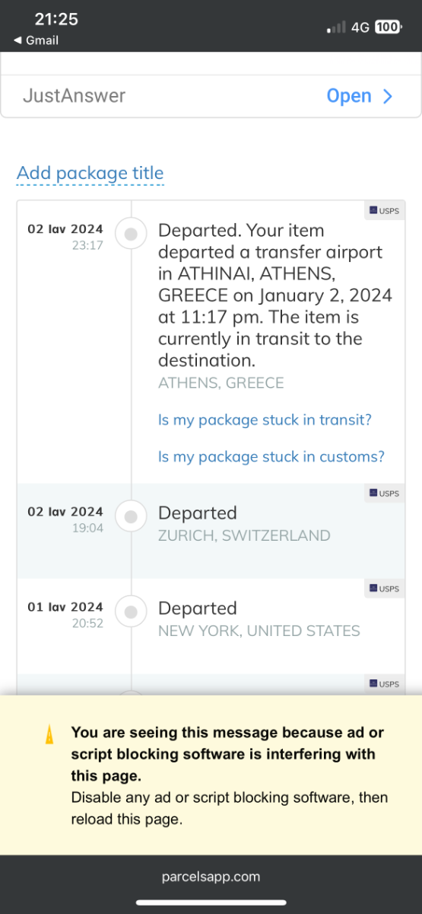Tap the USPS badge on Athens entry
This screenshot has height=914, width=422.
[384, 210]
